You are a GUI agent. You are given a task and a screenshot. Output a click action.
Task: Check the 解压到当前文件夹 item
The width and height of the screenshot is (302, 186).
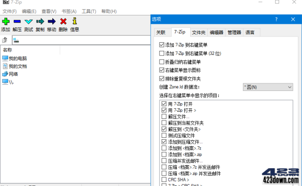[x=164, y=123]
